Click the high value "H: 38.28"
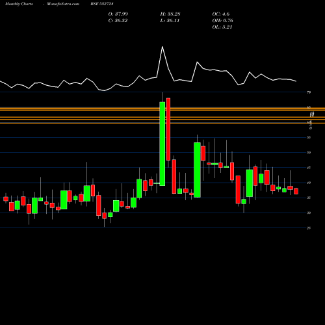325x325 pixels. [170, 14]
